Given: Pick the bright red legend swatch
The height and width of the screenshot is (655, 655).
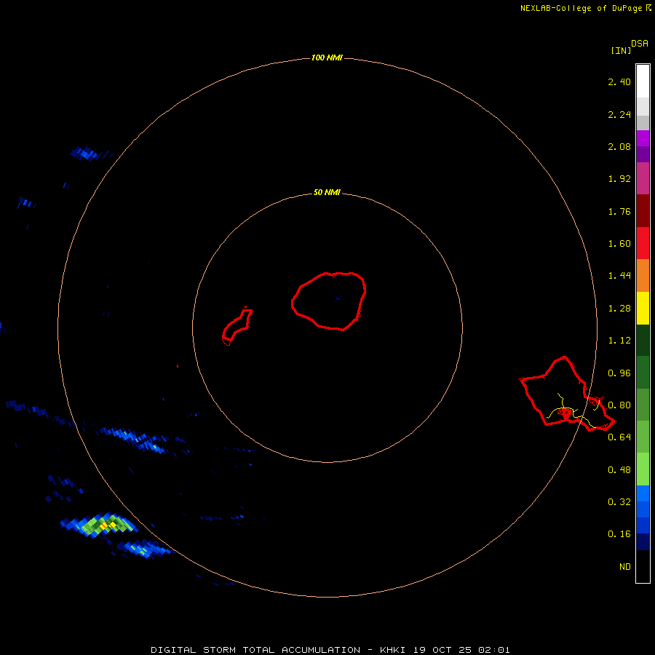Looking at the screenshot, I should 643,243.
